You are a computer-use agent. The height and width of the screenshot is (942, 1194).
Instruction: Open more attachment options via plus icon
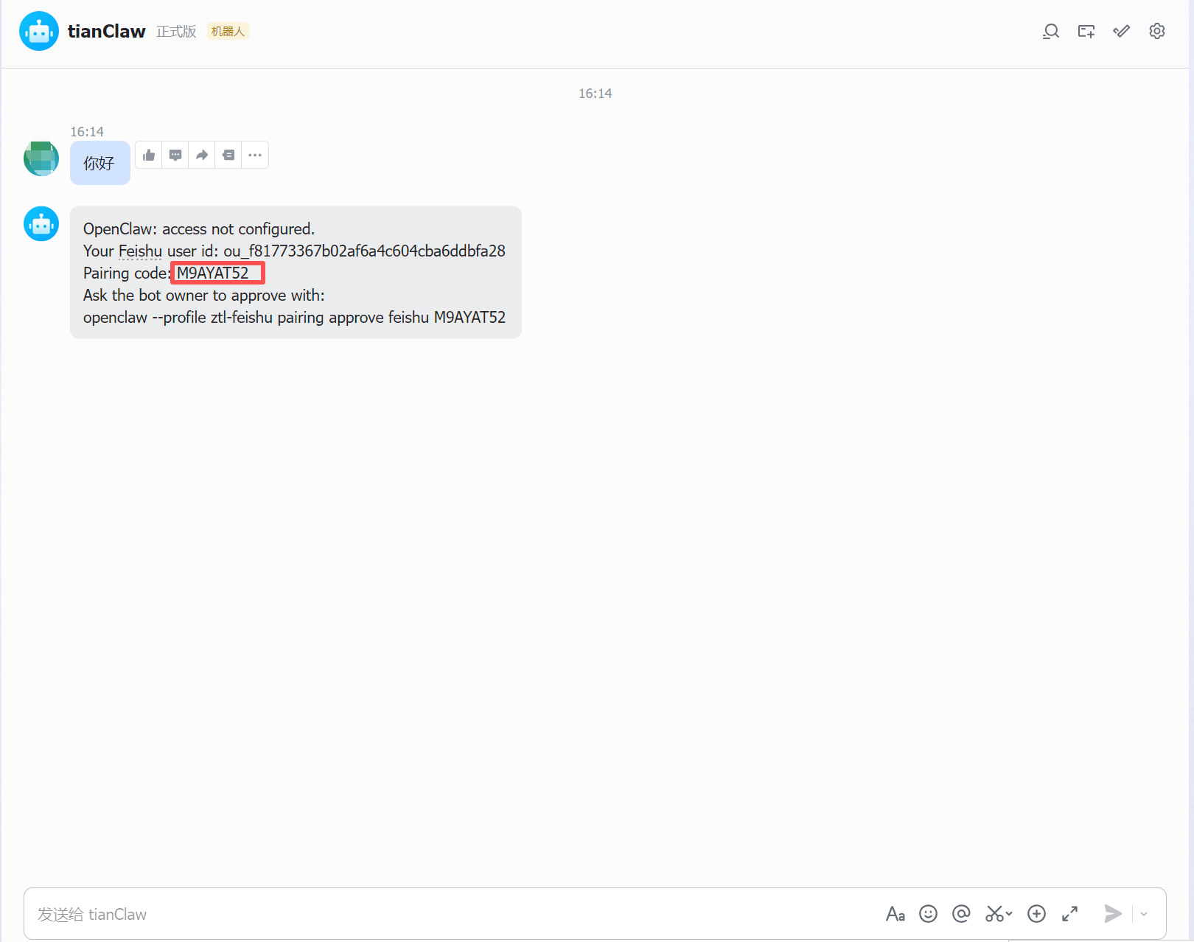click(x=1036, y=913)
